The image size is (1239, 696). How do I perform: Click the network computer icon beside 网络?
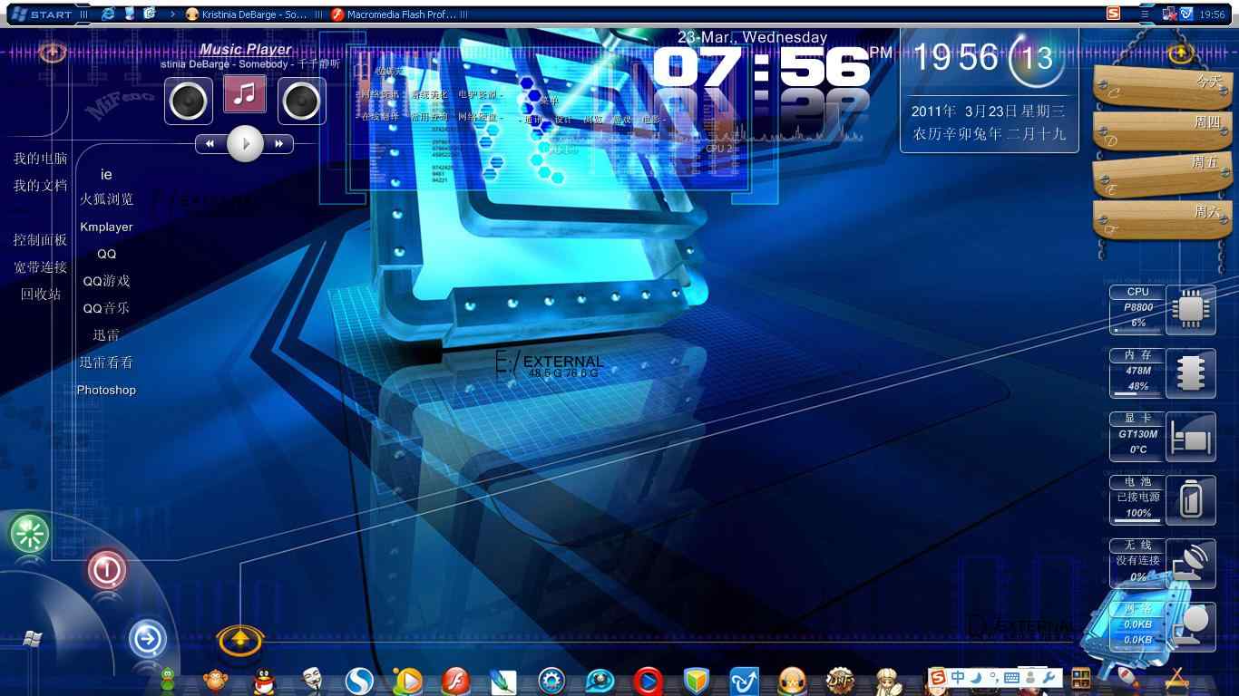point(1192,625)
